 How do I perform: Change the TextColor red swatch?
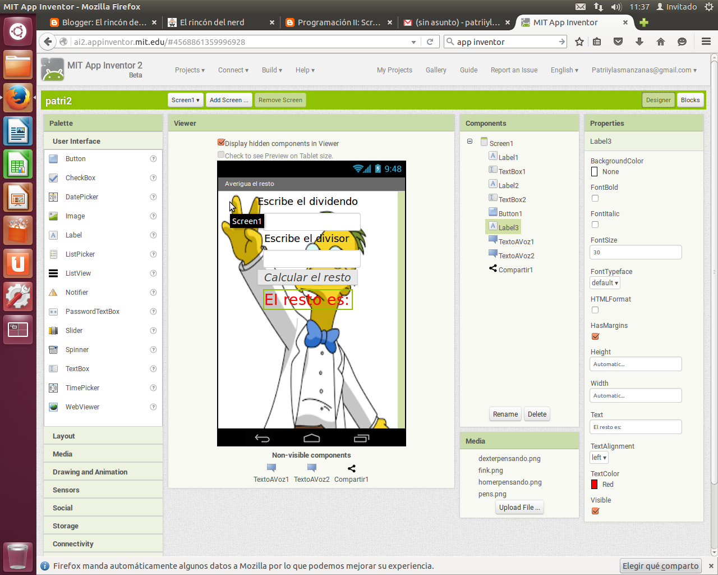coord(595,484)
